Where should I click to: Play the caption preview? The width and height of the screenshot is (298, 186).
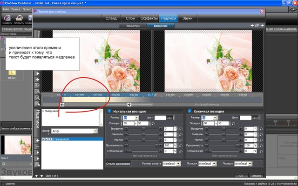[x=38, y=73]
